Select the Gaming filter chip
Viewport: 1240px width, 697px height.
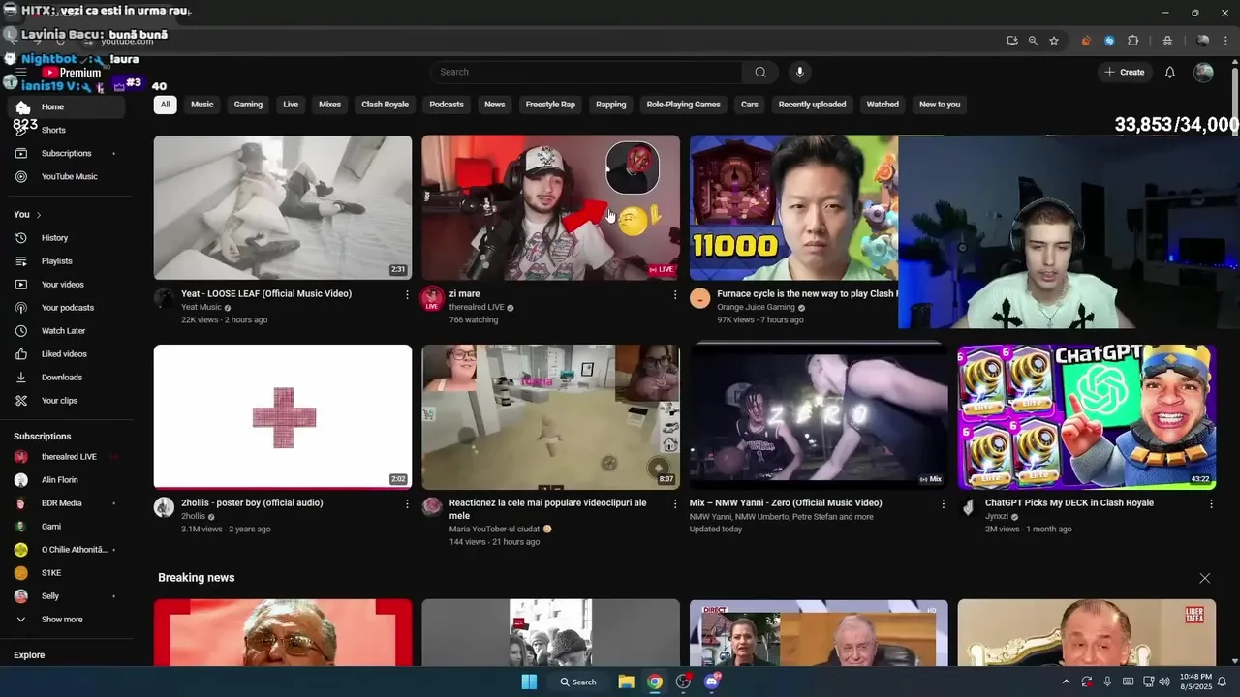[x=248, y=105]
